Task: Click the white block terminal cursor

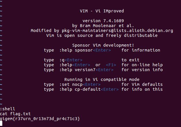Action: point(1,124)
